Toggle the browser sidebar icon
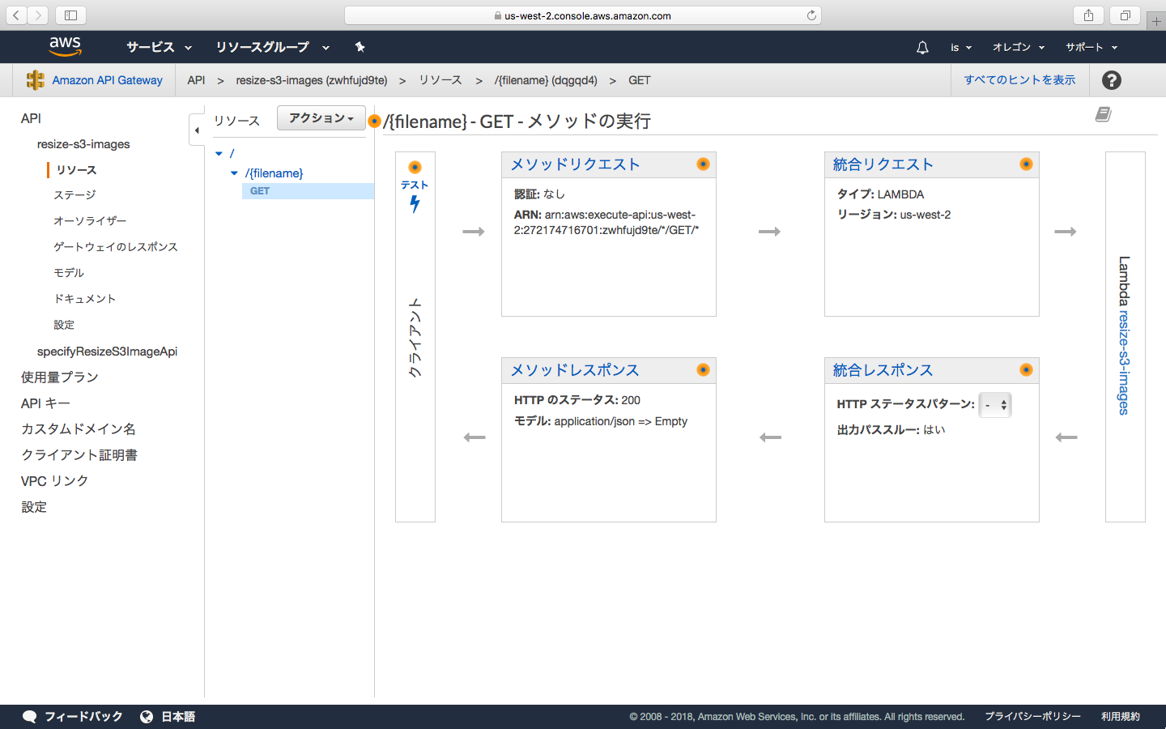 [70, 15]
